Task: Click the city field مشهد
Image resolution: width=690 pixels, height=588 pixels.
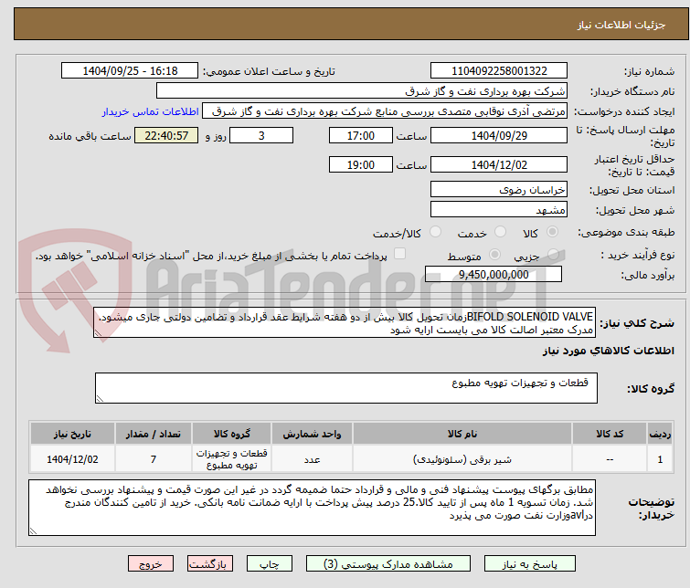Action: click(499, 210)
